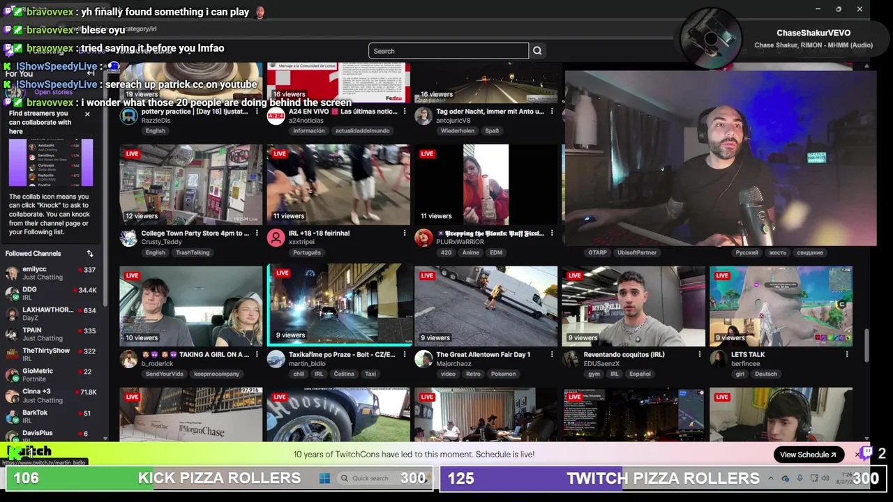Open berfincee channel avatar
The height and width of the screenshot is (502, 893).
[x=719, y=359]
